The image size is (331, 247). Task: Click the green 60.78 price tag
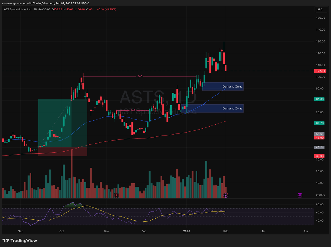click(319, 123)
